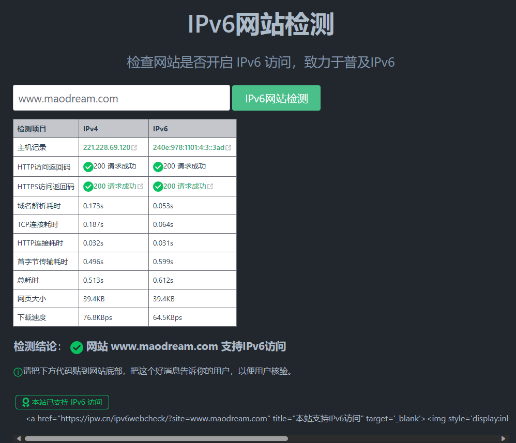Open the IPv6 address 240e:978:1101:4:3::3ad link
Screen dimensions: 516x443
(189, 147)
